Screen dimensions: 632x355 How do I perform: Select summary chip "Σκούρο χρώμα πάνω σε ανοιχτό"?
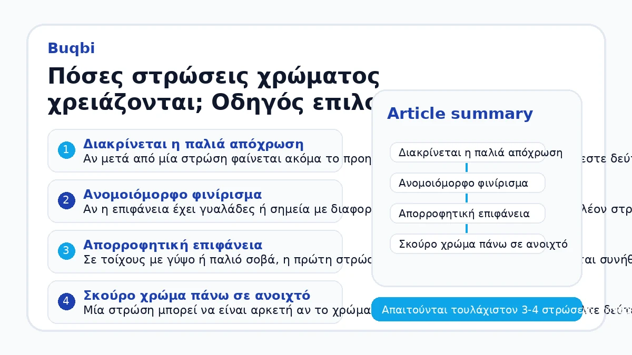point(468,244)
